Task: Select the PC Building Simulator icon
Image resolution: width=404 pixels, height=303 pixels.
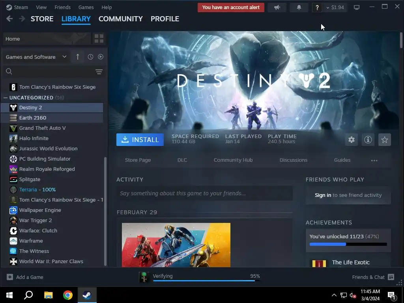Action: click(13, 159)
